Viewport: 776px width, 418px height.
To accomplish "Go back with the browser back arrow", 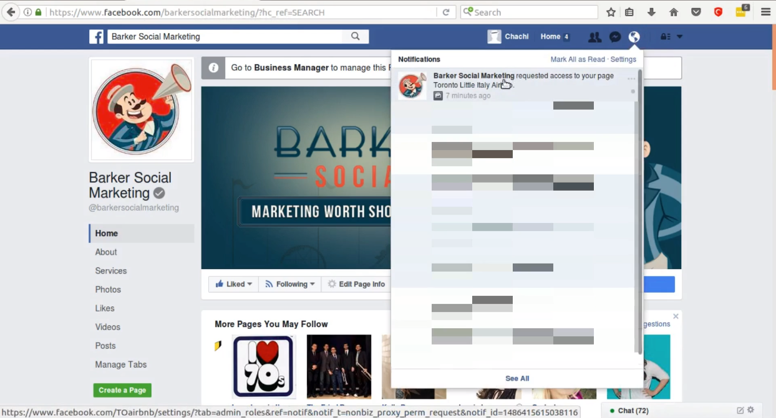I will [x=11, y=12].
